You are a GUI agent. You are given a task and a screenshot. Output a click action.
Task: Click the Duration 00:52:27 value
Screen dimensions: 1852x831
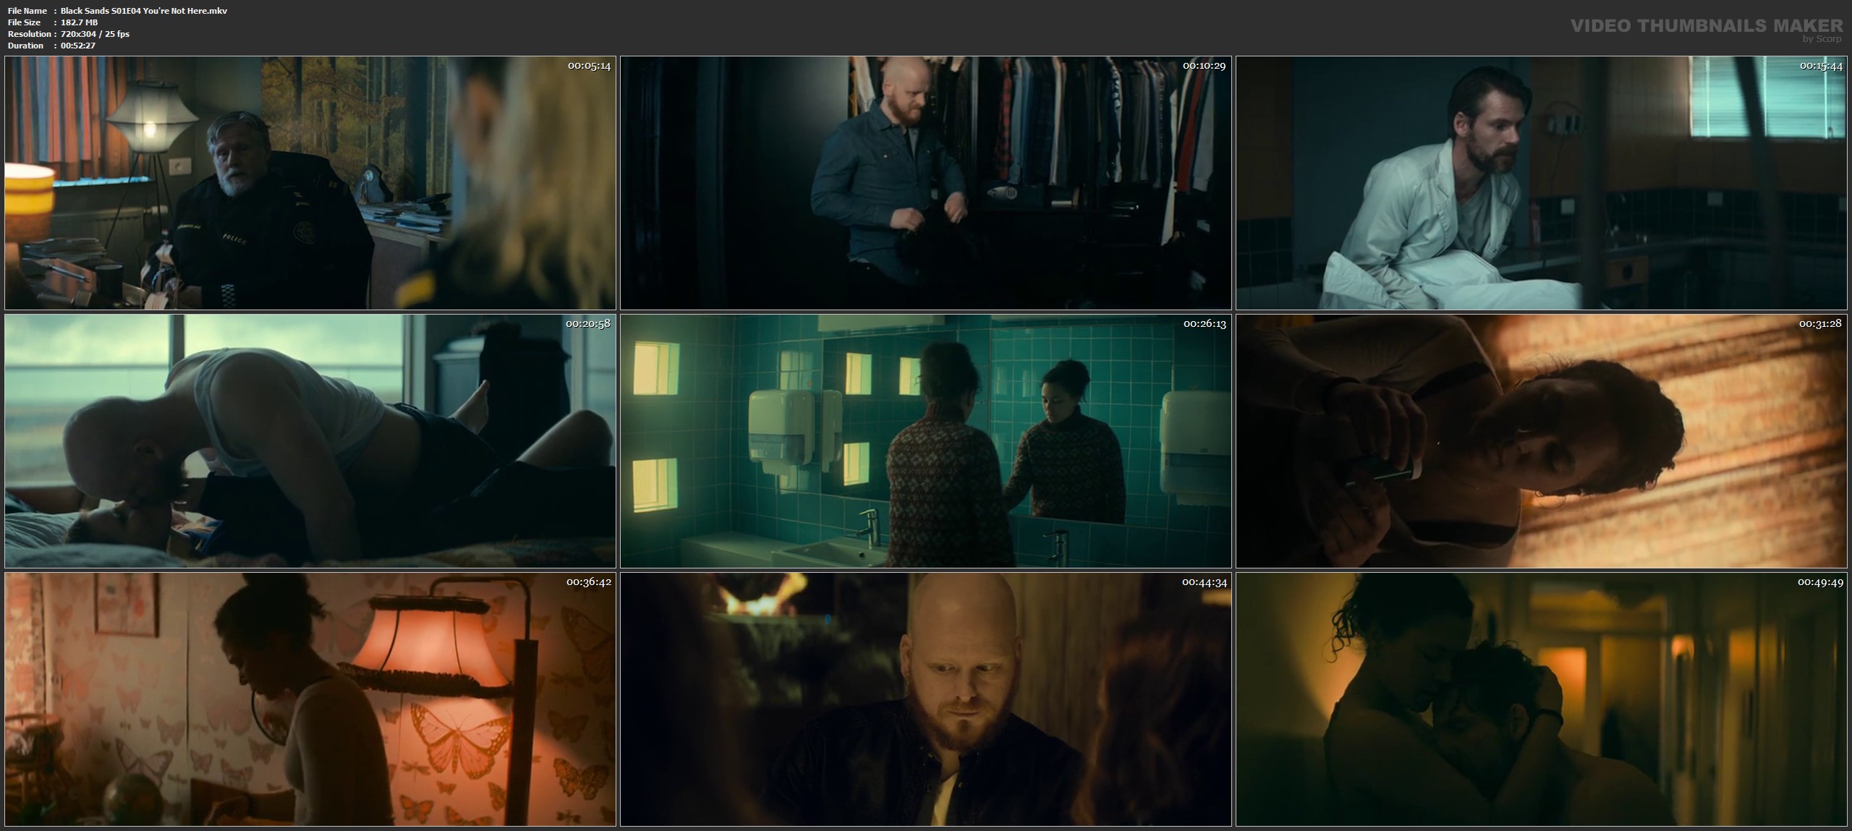(x=78, y=46)
